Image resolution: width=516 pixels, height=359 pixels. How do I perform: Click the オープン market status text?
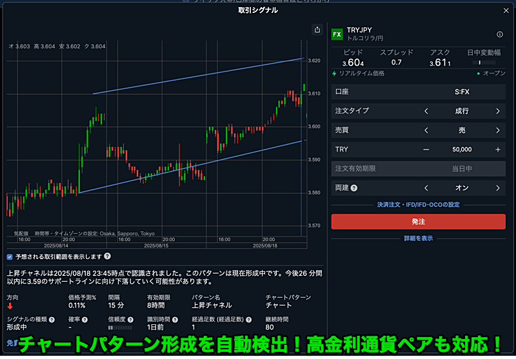tap(494, 73)
